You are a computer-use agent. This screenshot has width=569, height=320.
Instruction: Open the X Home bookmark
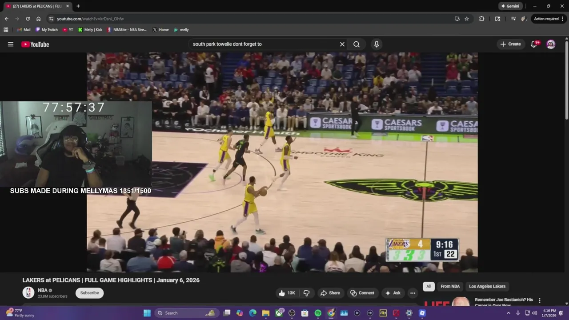click(x=160, y=30)
